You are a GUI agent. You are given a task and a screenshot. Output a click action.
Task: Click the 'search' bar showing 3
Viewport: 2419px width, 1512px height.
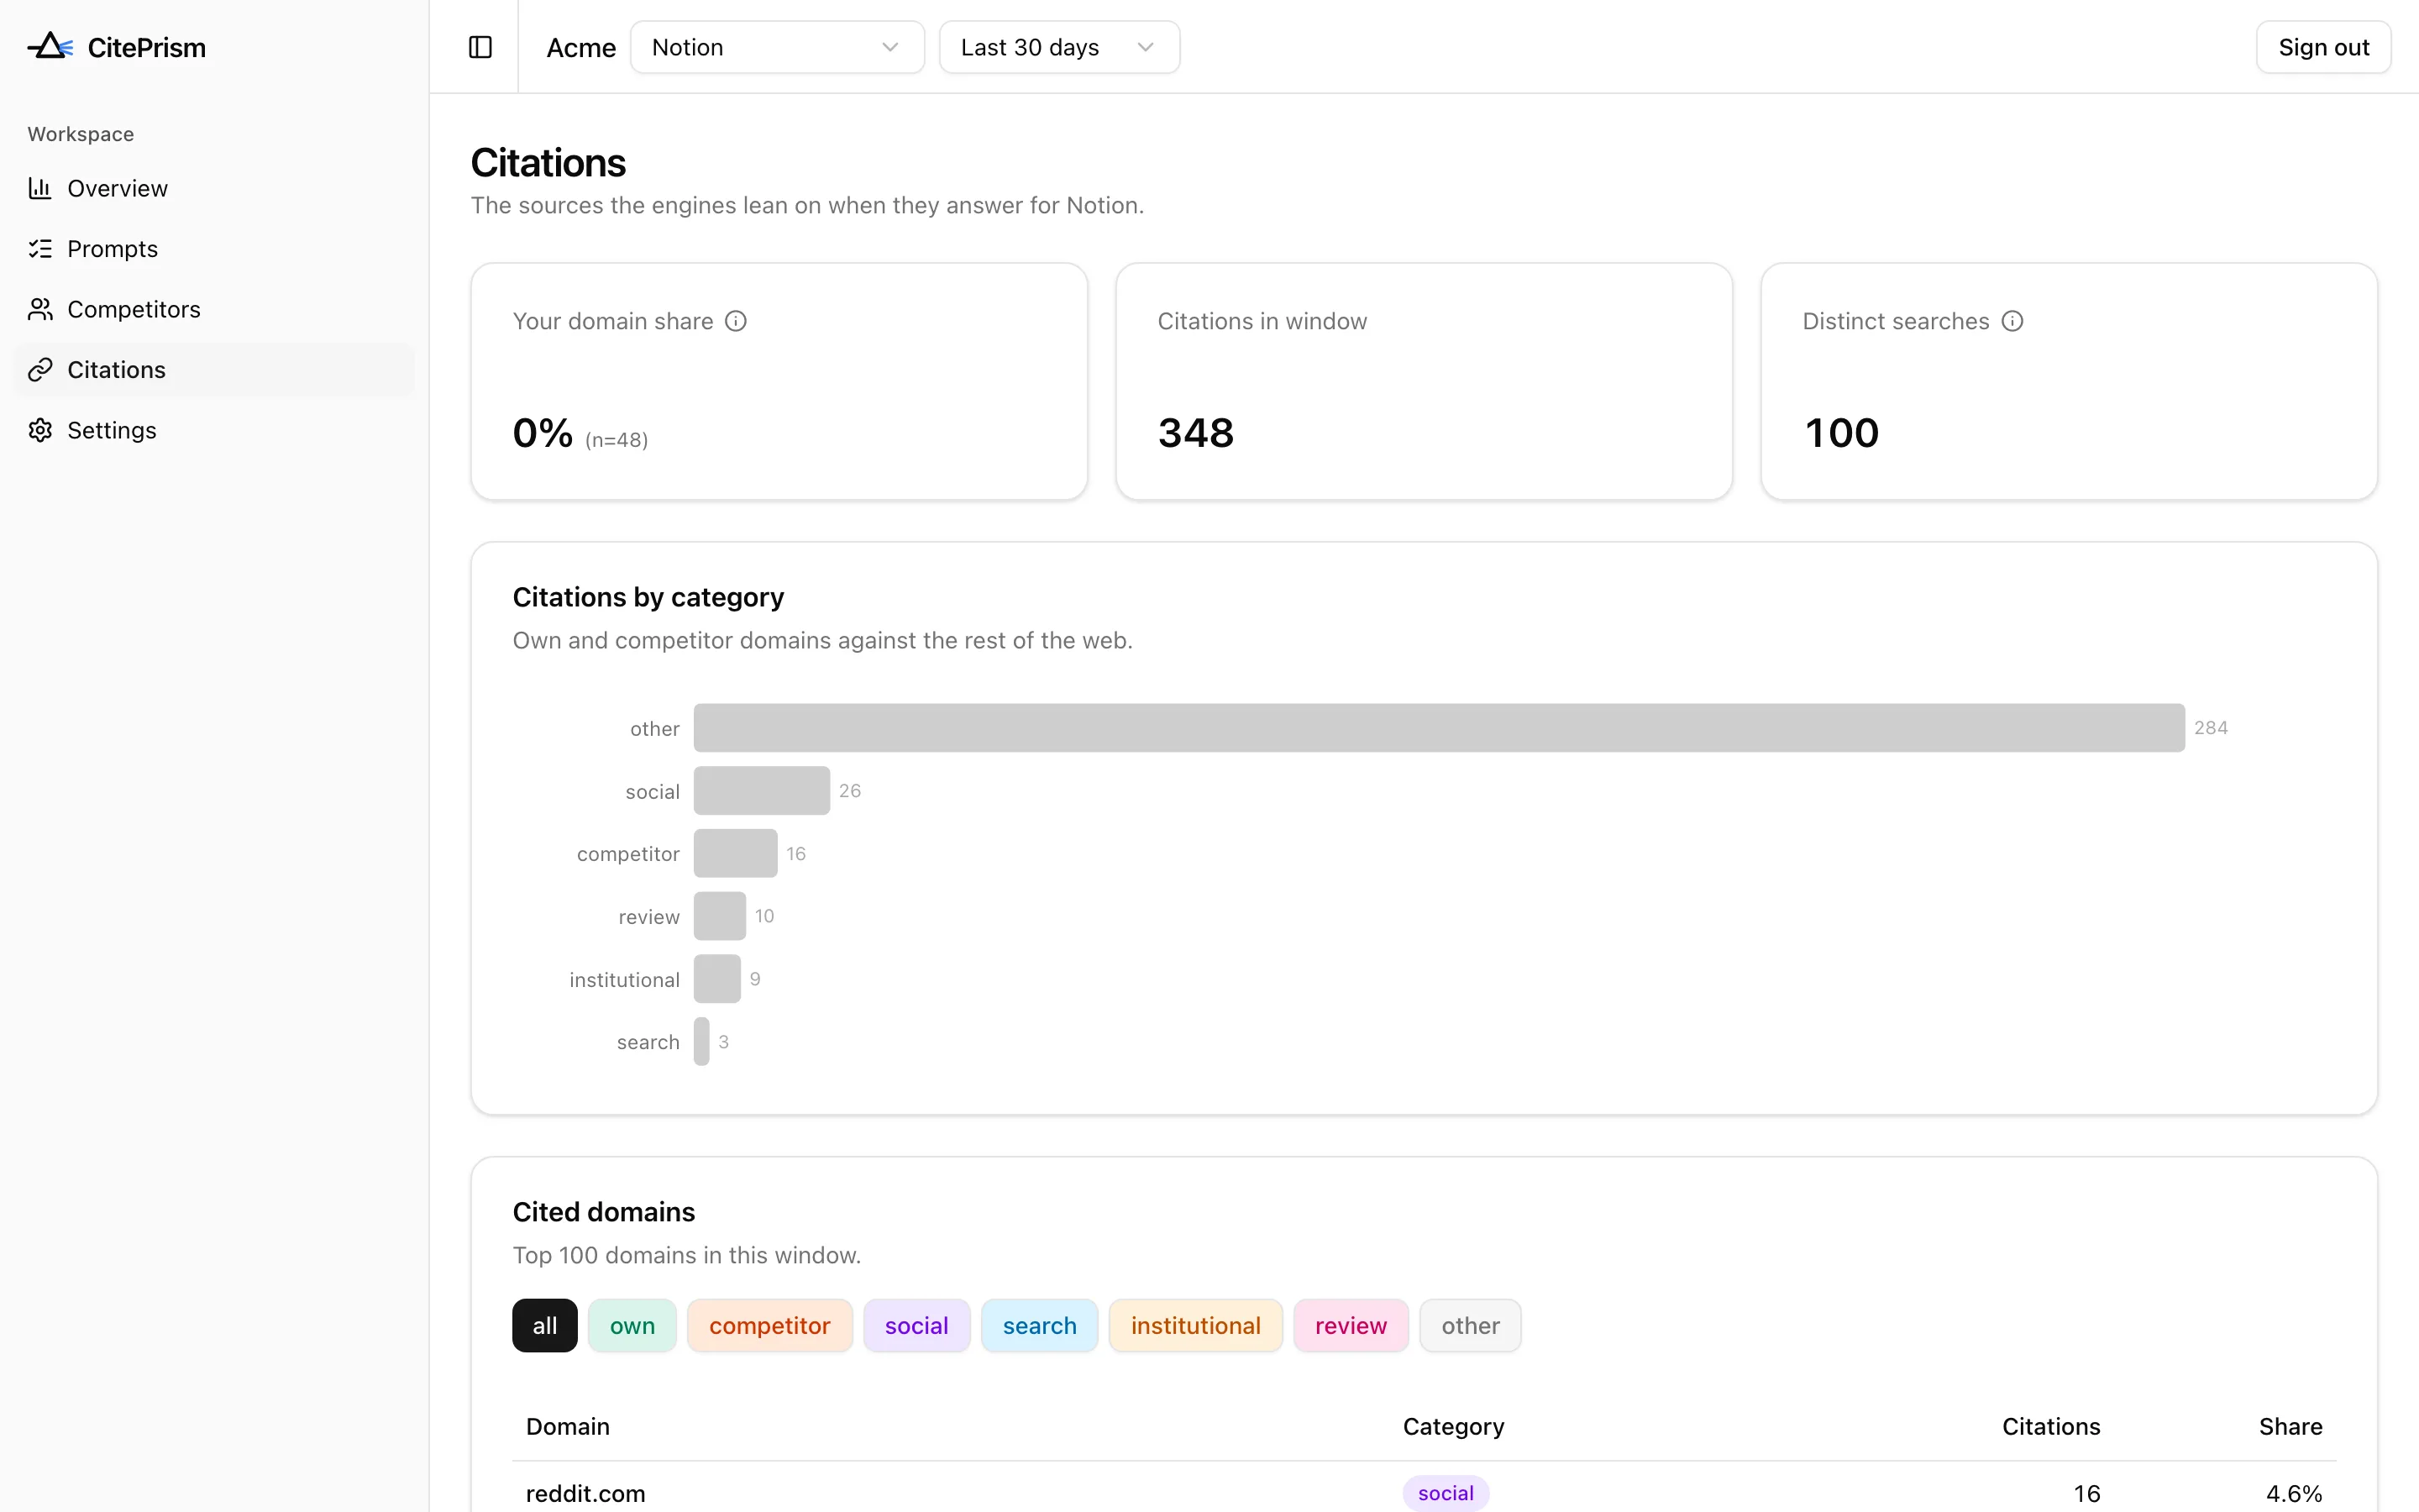pyautogui.click(x=701, y=1041)
